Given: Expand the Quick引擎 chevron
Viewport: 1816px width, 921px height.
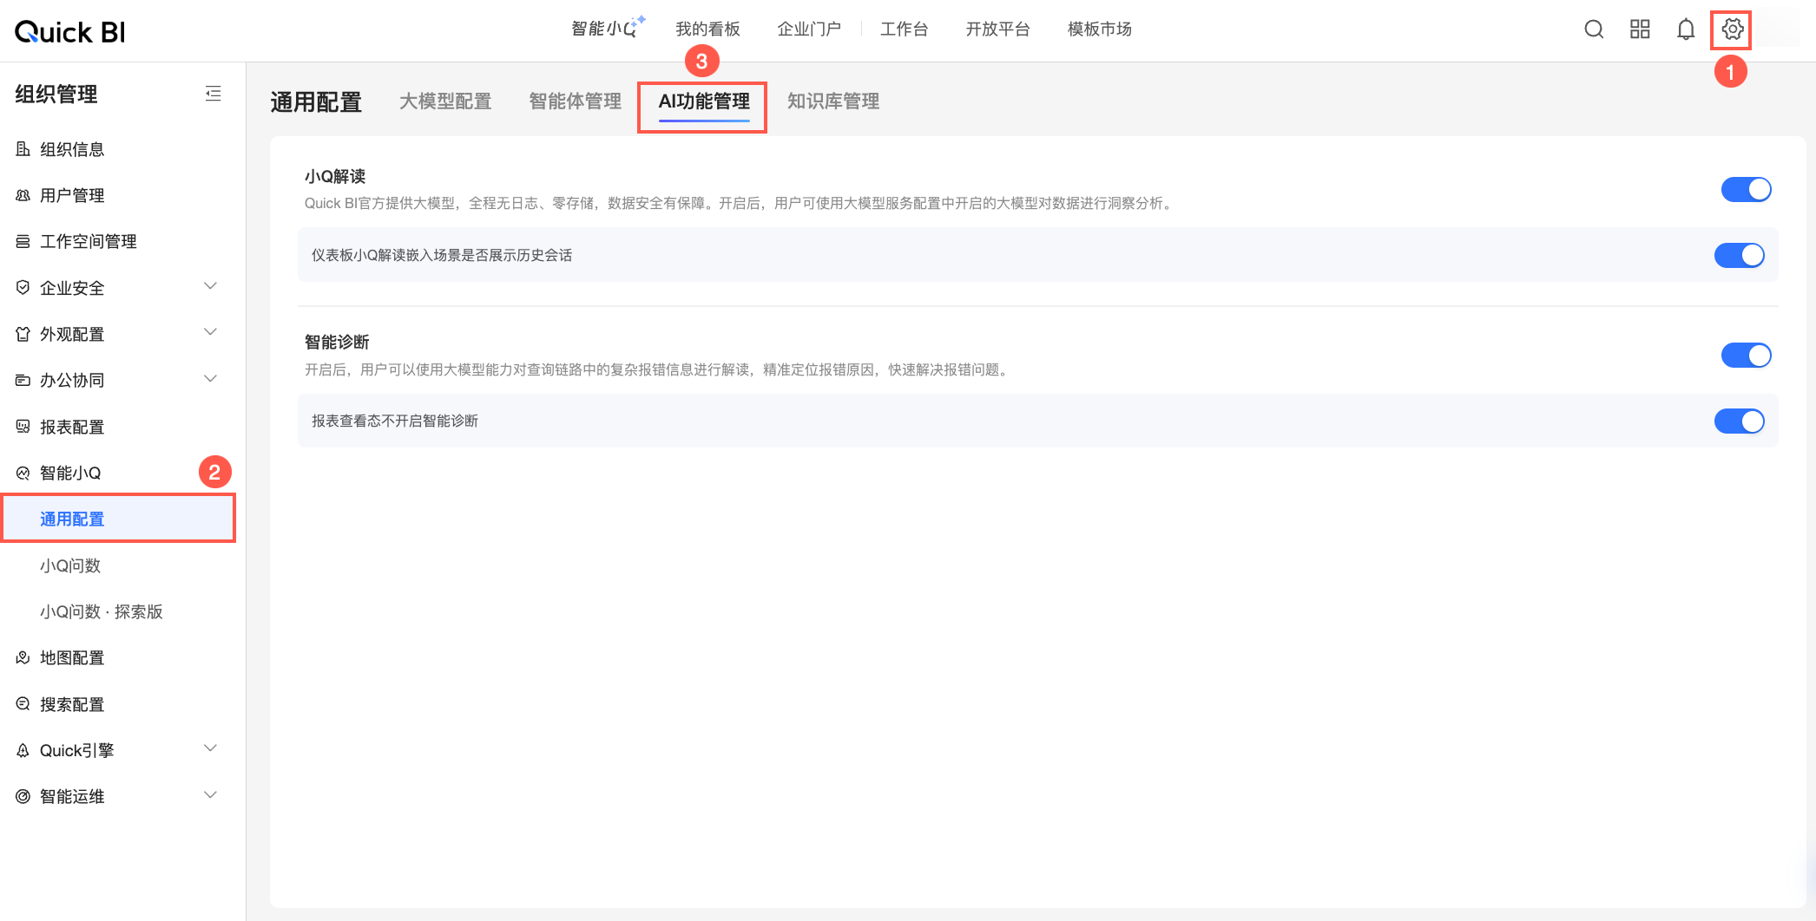Looking at the screenshot, I should tap(210, 748).
